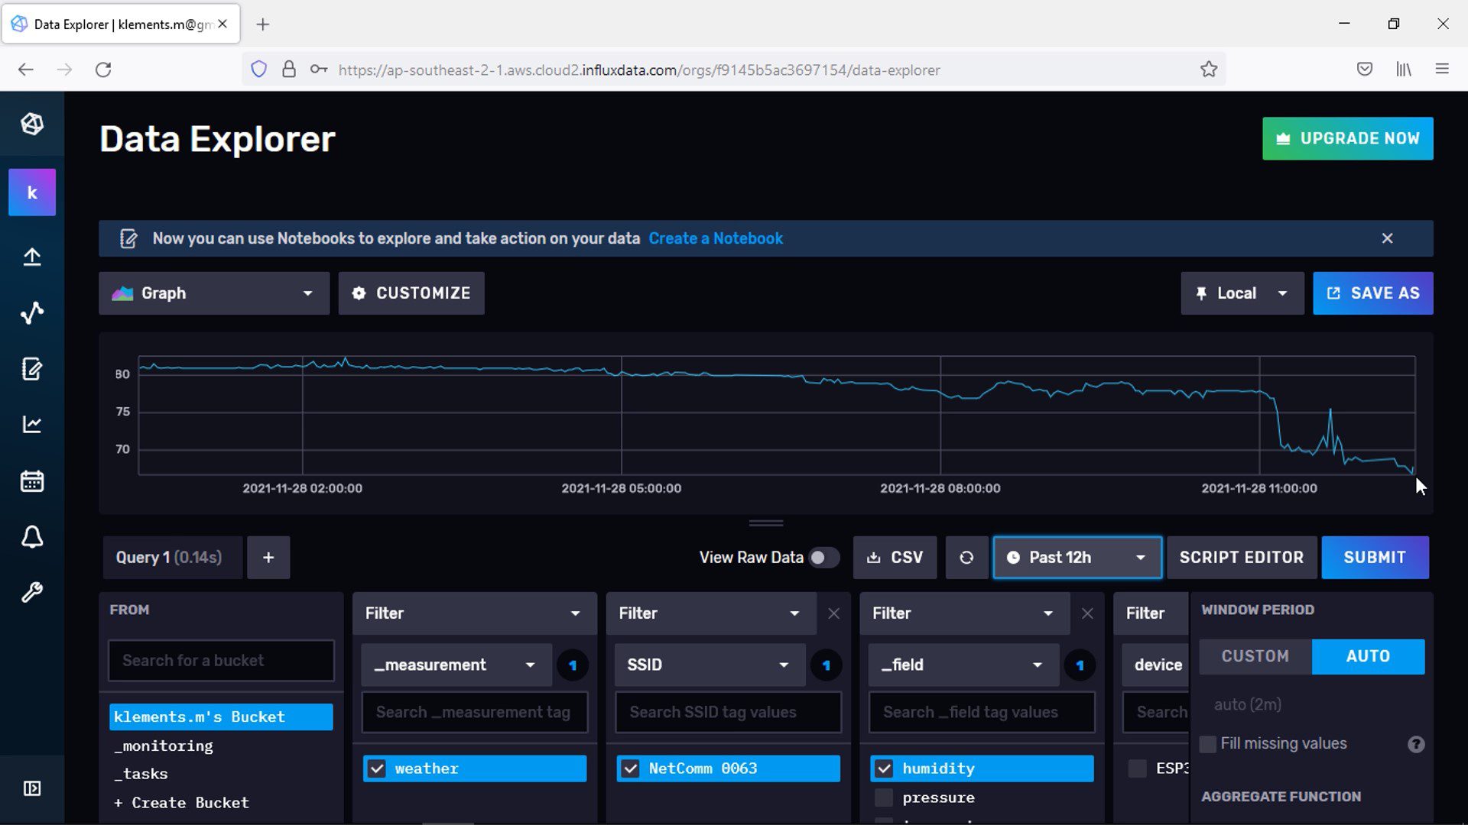Open the Local timezone dropdown

pyautogui.click(x=1242, y=293)
